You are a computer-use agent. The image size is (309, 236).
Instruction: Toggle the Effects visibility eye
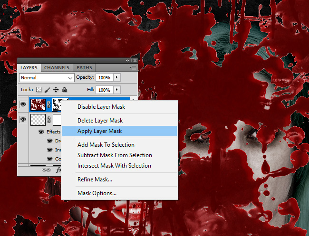(x=41, y=132)
